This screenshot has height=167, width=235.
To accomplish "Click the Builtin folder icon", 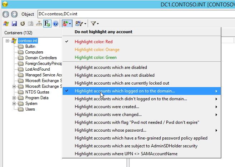I will 21,46.
